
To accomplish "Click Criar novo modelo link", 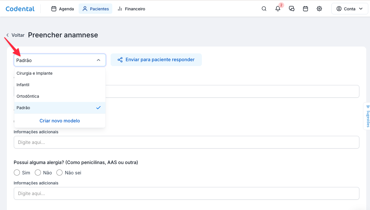I will tap(60, 121).
